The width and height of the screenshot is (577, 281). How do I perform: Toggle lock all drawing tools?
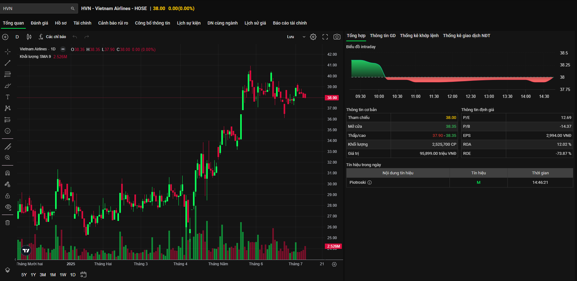pos(8,196)
